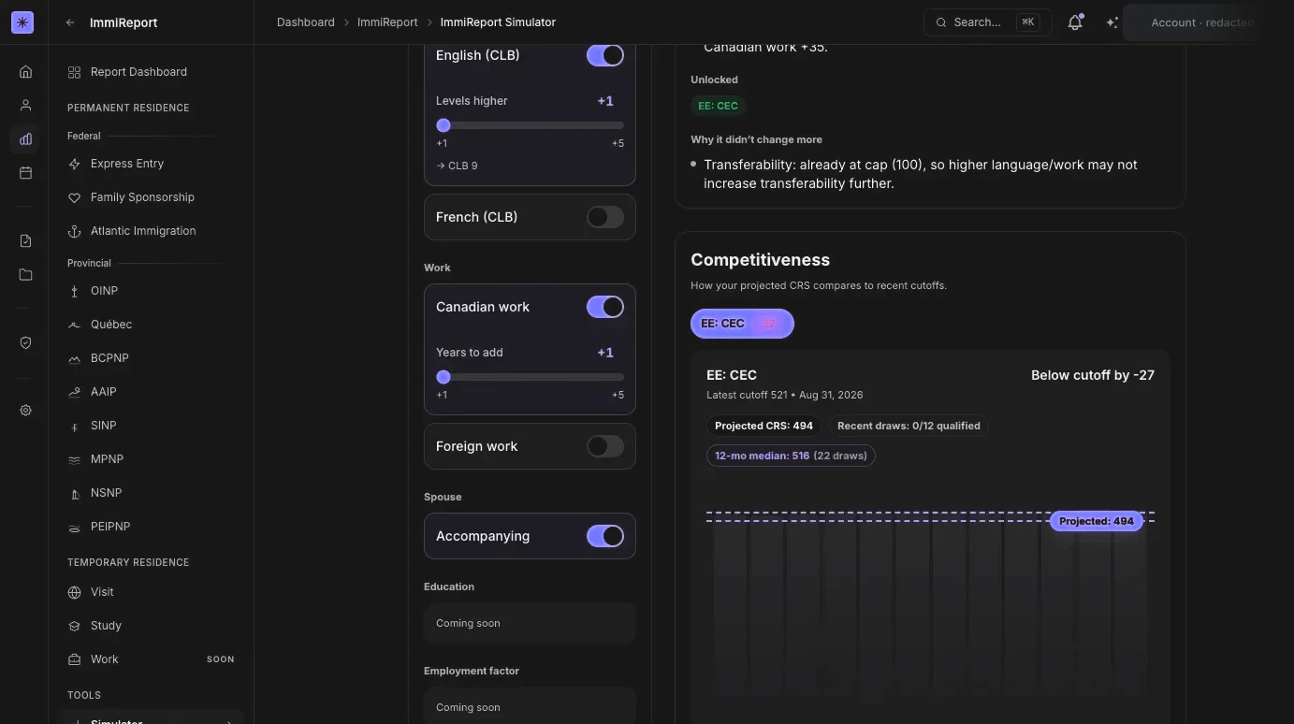
Task: Adjust the Canadian work Years to add slider
Action: [530, 377]
